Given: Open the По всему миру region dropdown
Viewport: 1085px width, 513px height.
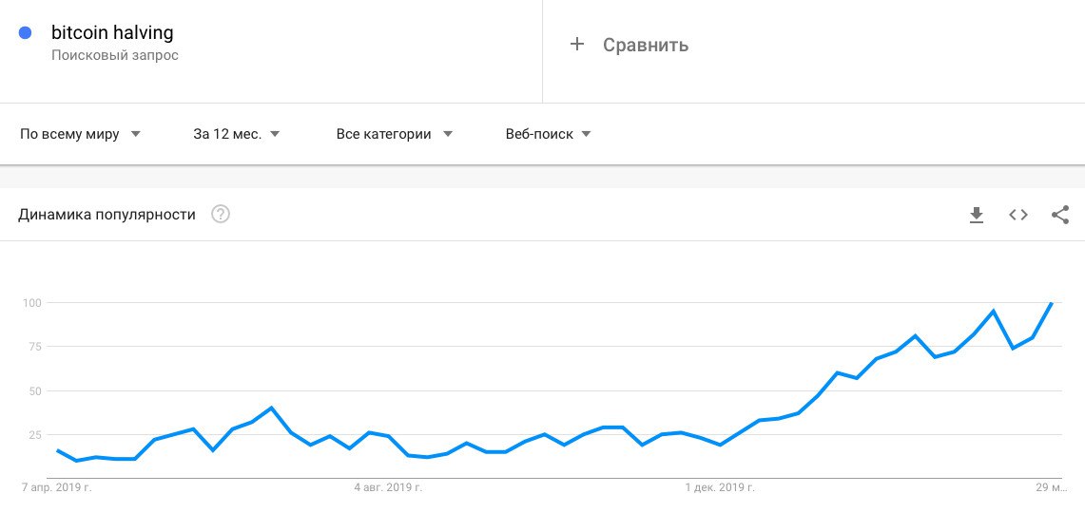Looking at the screenshot, I should pyautogui.click(x=81, y=134).
